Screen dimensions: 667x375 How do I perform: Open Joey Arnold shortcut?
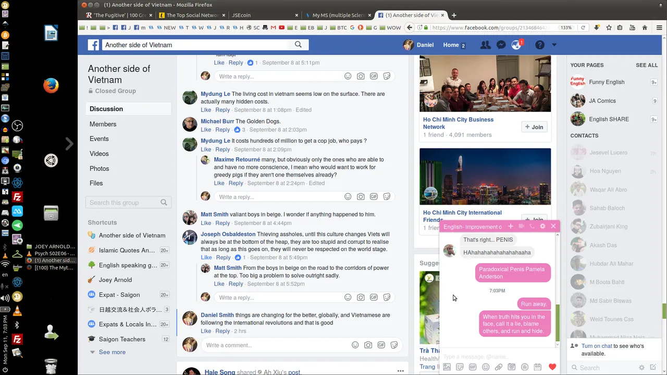pos(115,280)
